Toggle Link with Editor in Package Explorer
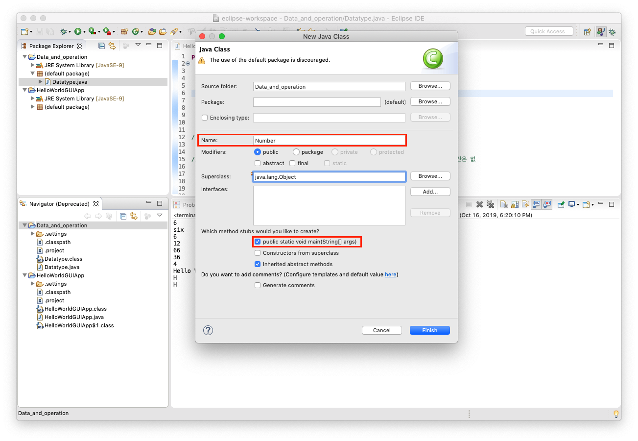638x441 pixels. click(112, 46)
